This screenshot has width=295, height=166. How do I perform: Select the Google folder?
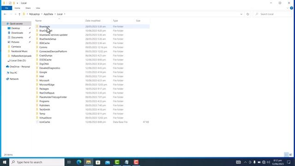pyautogui.click(x=43, y=72)
